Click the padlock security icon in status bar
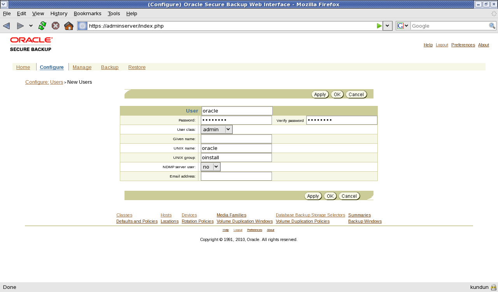498x292 pixels. 494,288
